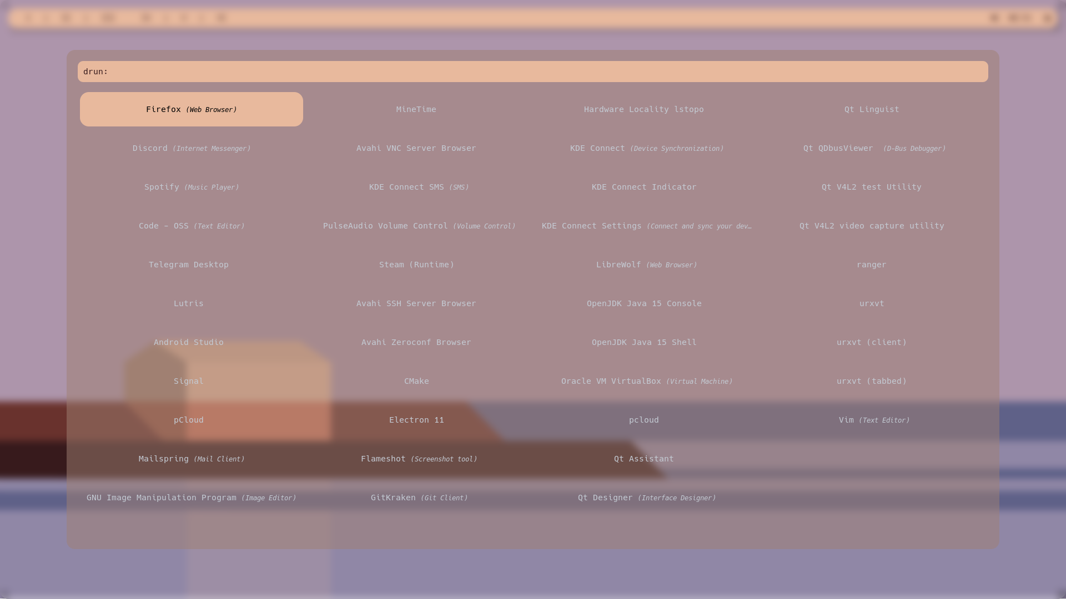Image resolution: width=1066 pixels, height=599 pixels.
Task: Launch Flameshot Screenshot tool
Action: [419, 459]
